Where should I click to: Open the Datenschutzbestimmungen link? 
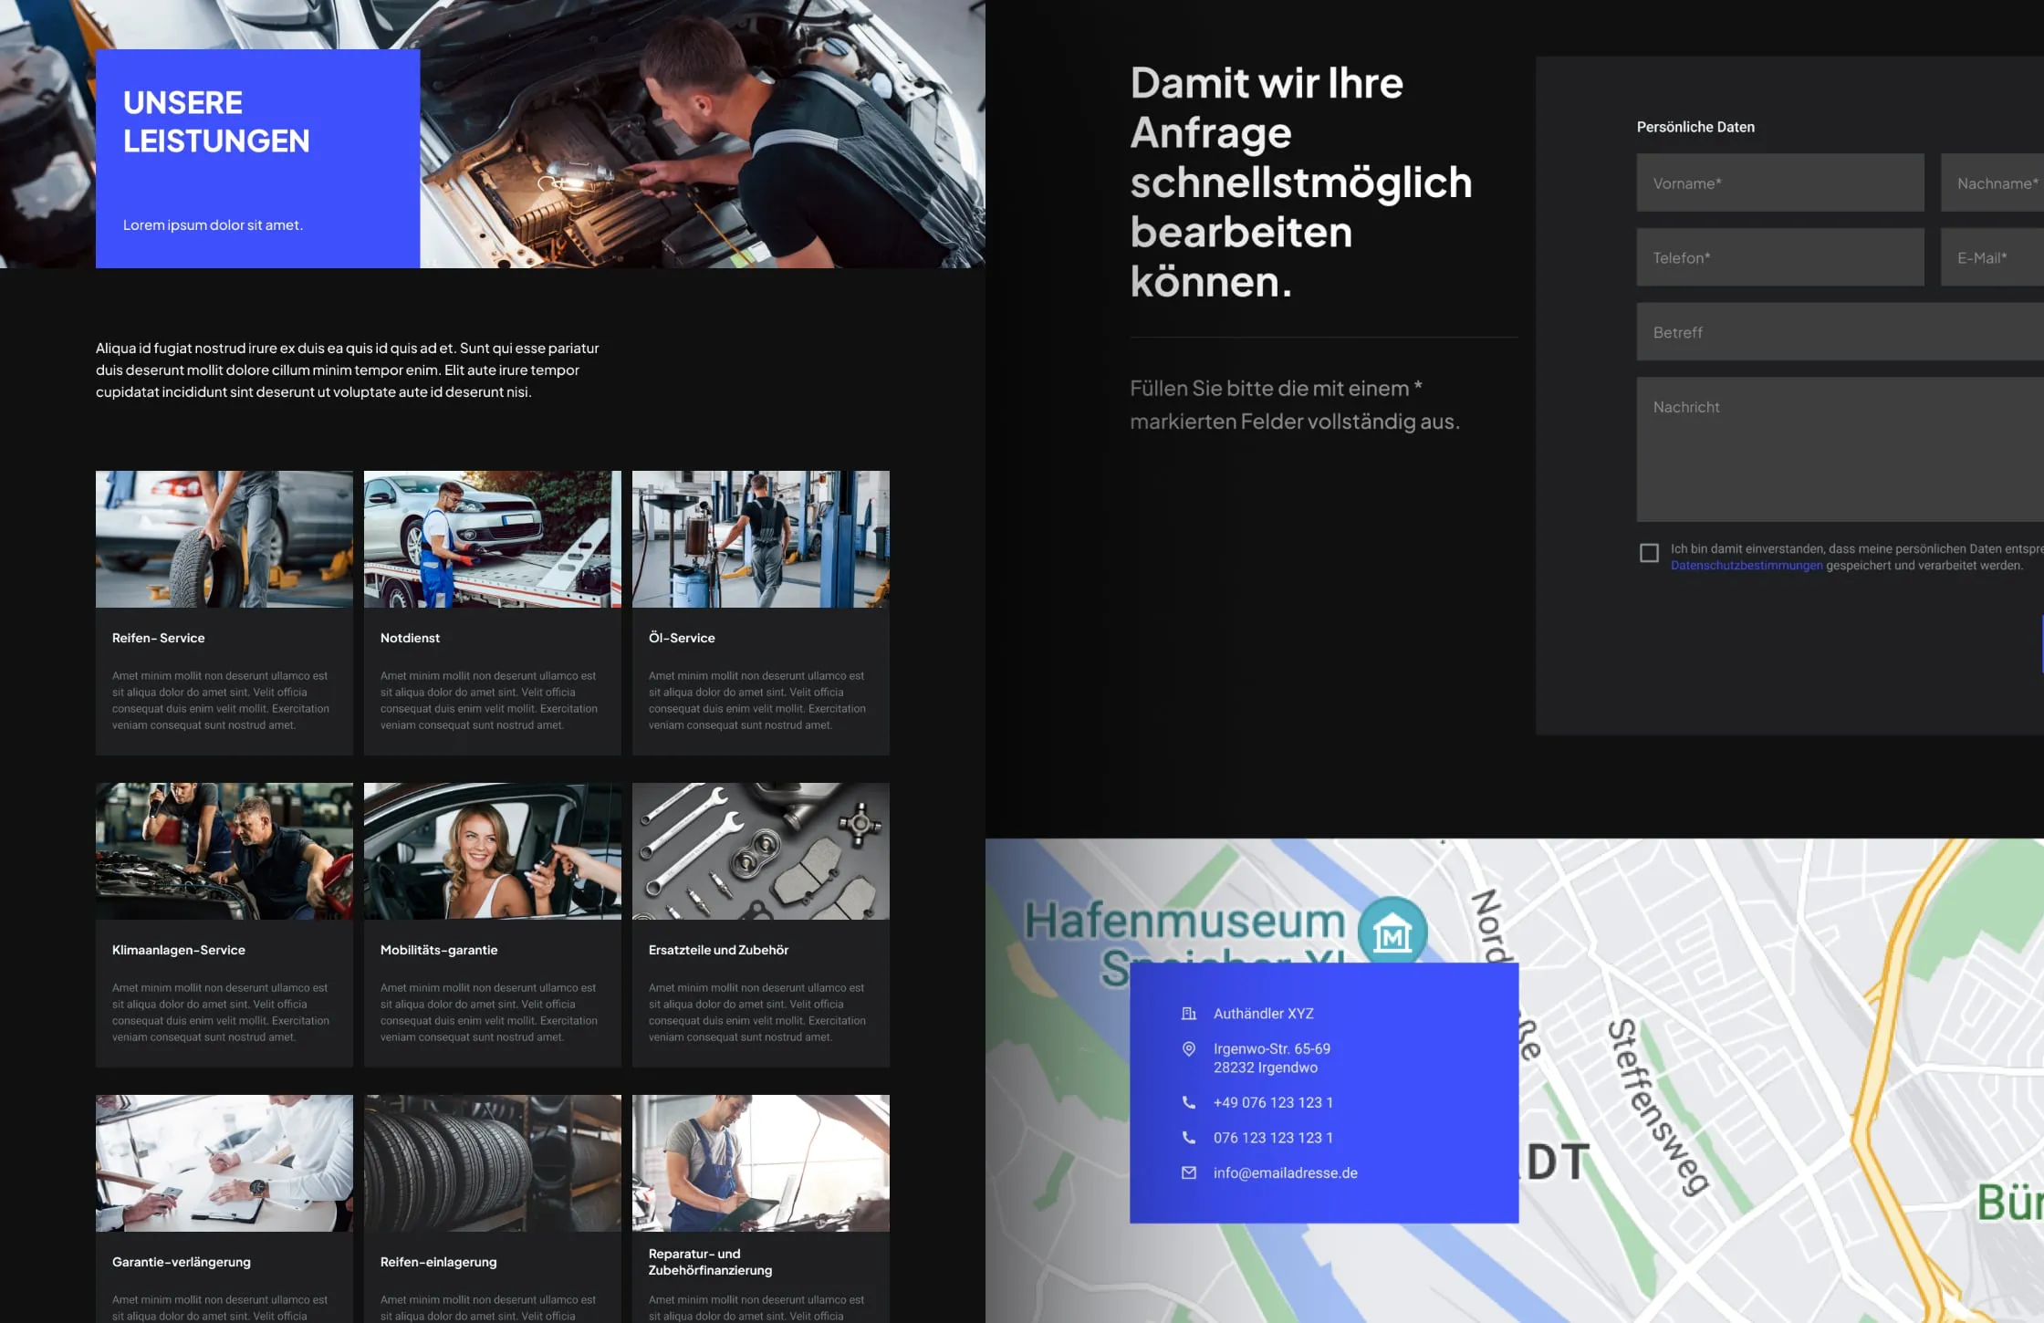[x=1747, y=566]
